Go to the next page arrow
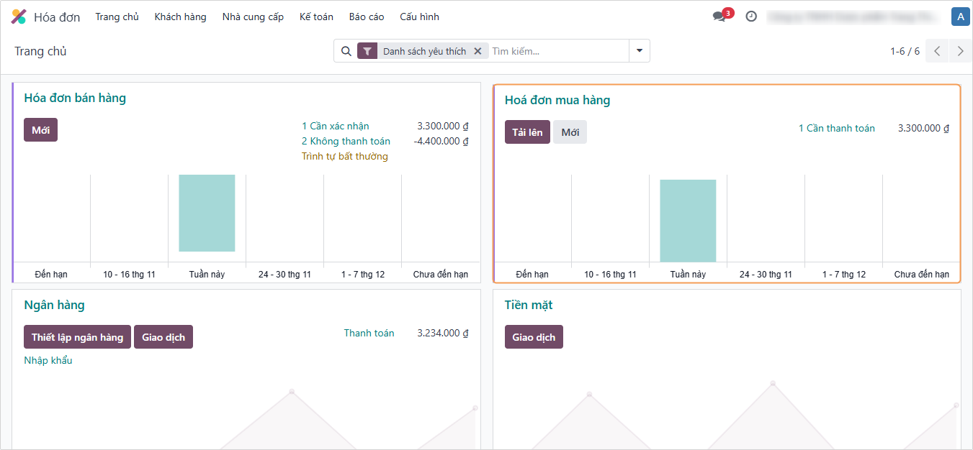This screenshot has height=450, width=973. tap(960, 51)
